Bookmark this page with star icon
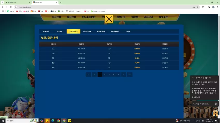The image size is (220, 123). 197,7
